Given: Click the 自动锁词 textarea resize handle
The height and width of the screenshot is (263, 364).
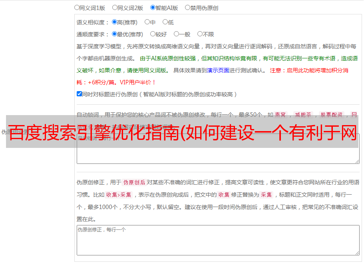Looking at the screenshot, I should 357,161.
